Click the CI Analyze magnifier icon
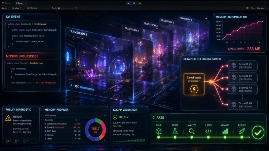 (x=192, y=131)
